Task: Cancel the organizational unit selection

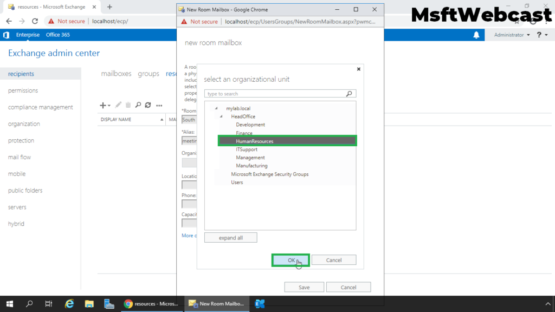Action: pos(334,260)
